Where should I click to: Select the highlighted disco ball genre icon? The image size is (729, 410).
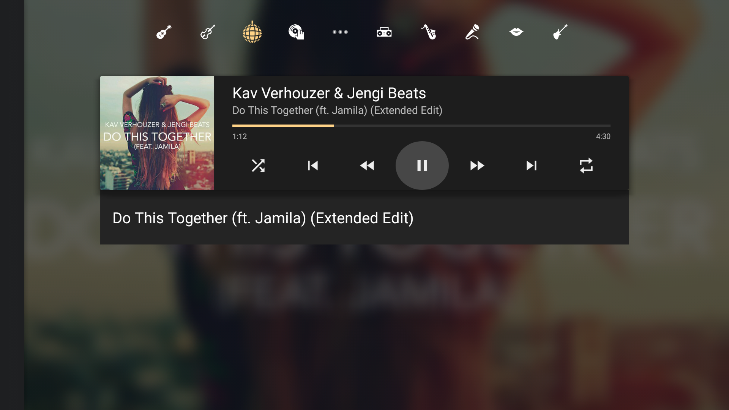pyautogui.click(x=252, y=32)
